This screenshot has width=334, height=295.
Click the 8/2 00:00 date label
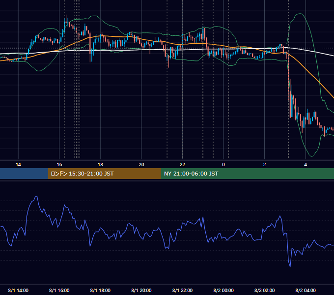pos(223,290)
